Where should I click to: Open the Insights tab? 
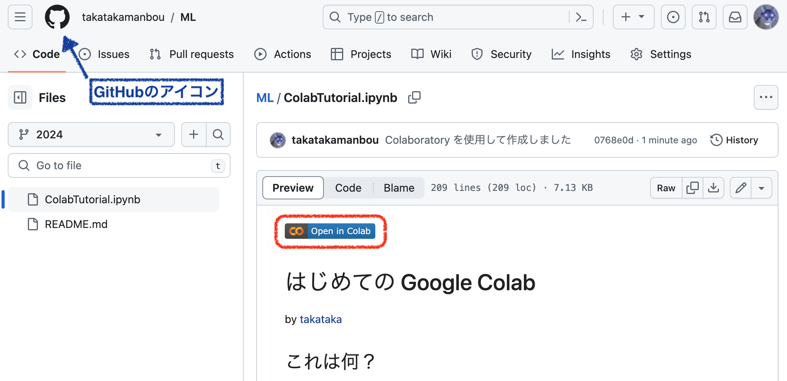click(x=581, y=54)
